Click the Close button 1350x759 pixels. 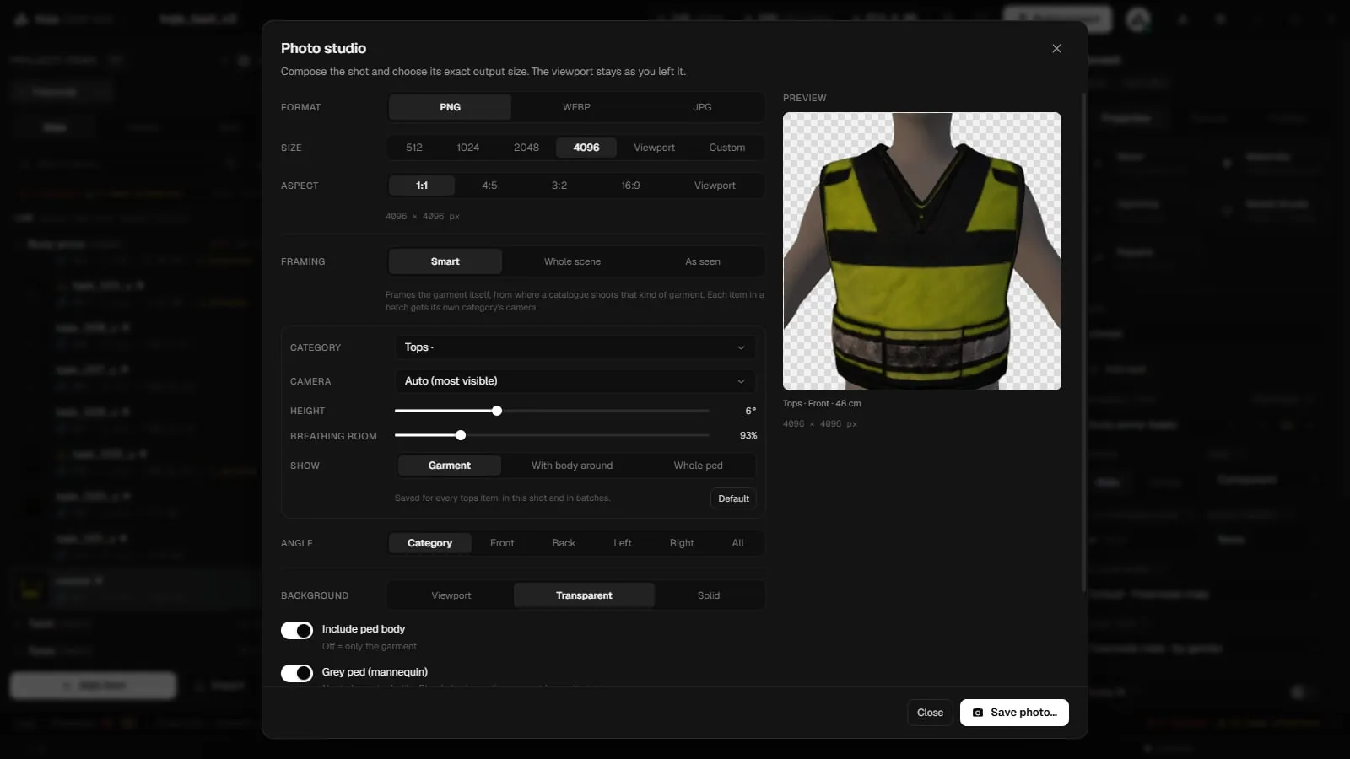point(930,713)
